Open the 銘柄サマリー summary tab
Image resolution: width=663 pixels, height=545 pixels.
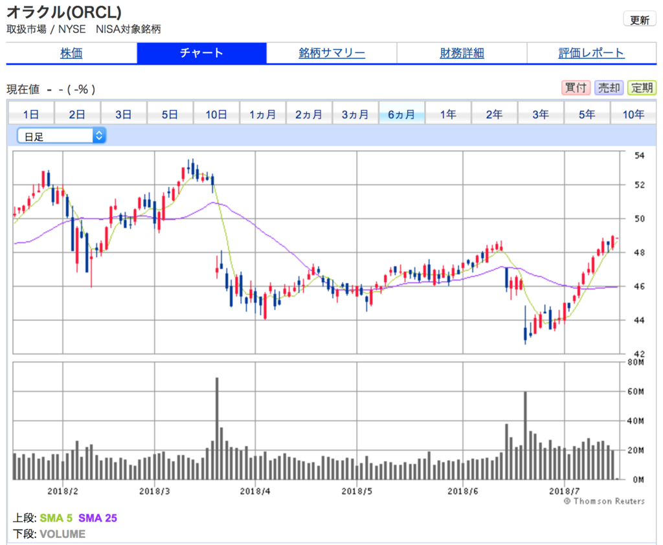[331, 54]
